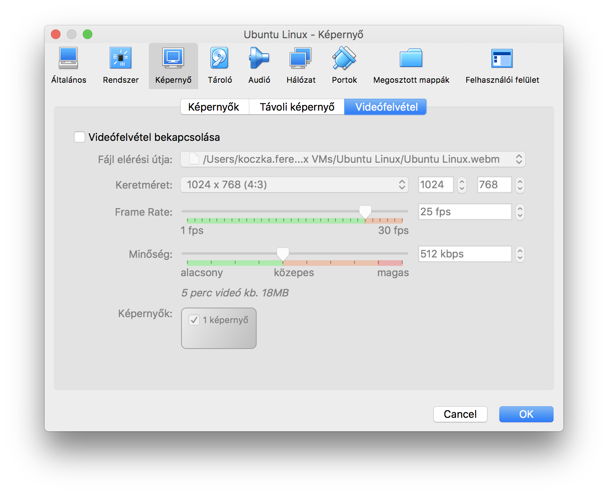
Task: Switch to the Képernyők tab
Action: (x=214, y=107)
